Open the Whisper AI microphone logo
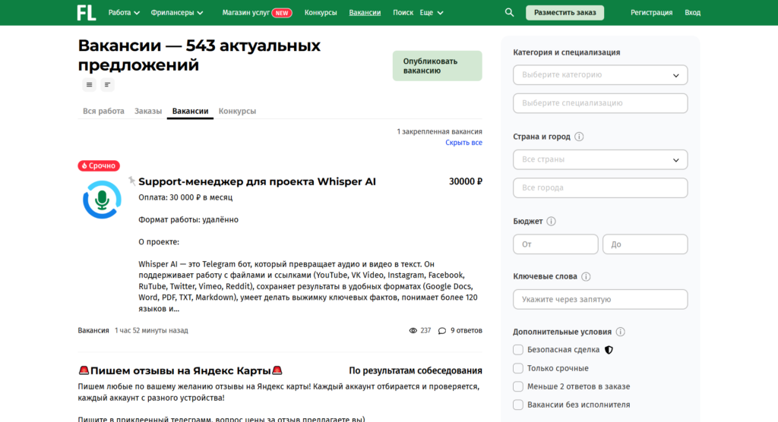Image resolution: width=778 pixels, height=422 pixels. [x=103, y=200]
